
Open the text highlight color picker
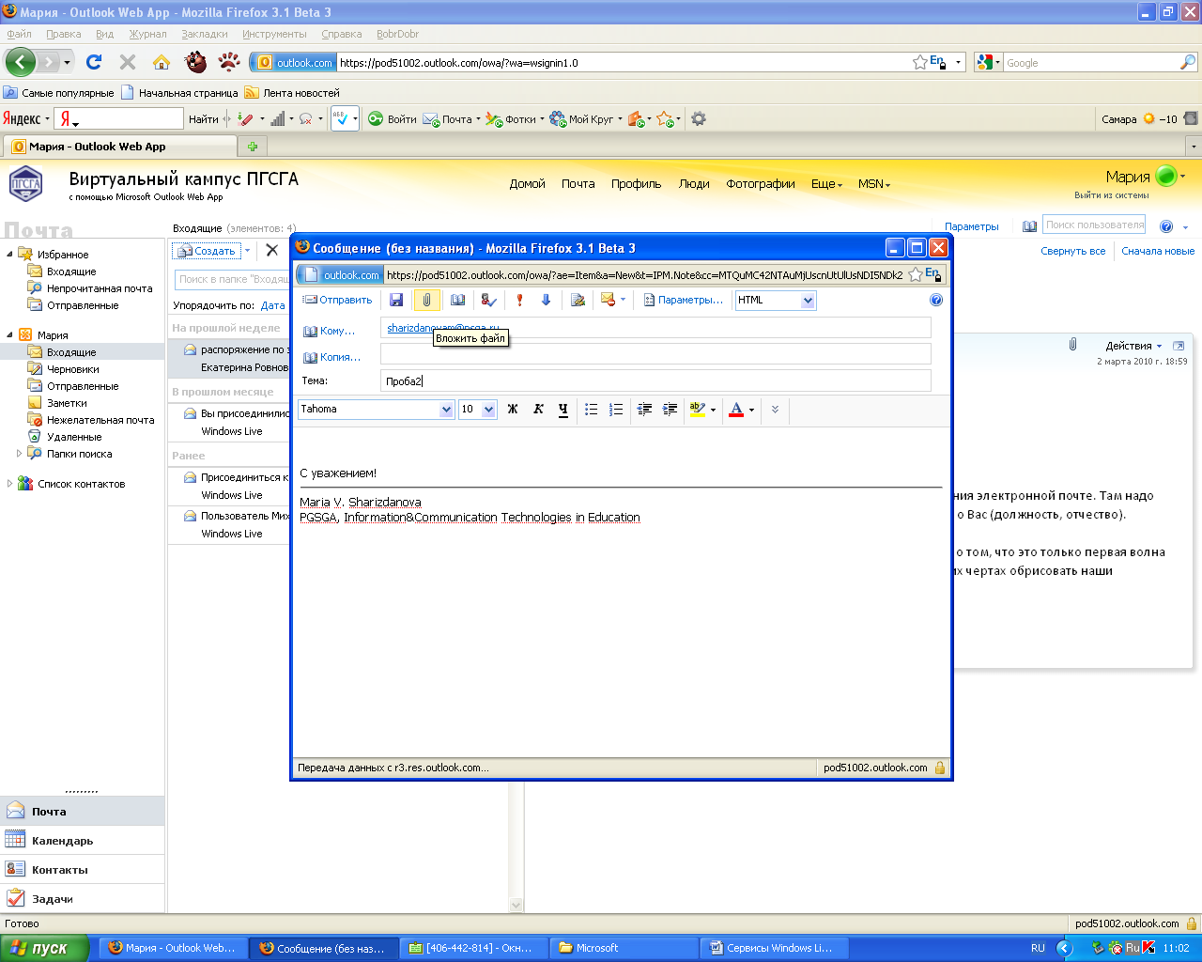[702, 409]
